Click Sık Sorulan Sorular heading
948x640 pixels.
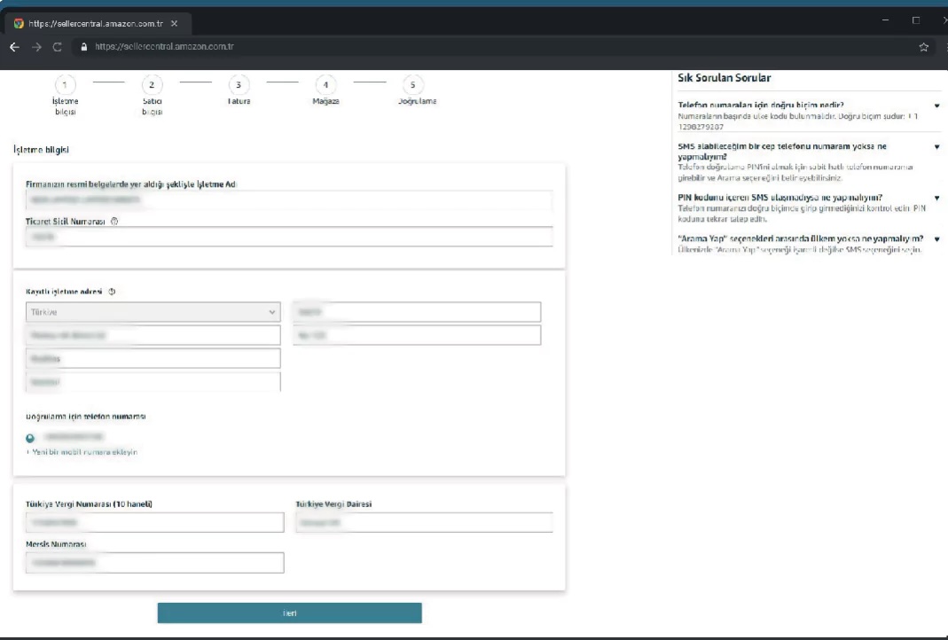[x=725, y=78]
